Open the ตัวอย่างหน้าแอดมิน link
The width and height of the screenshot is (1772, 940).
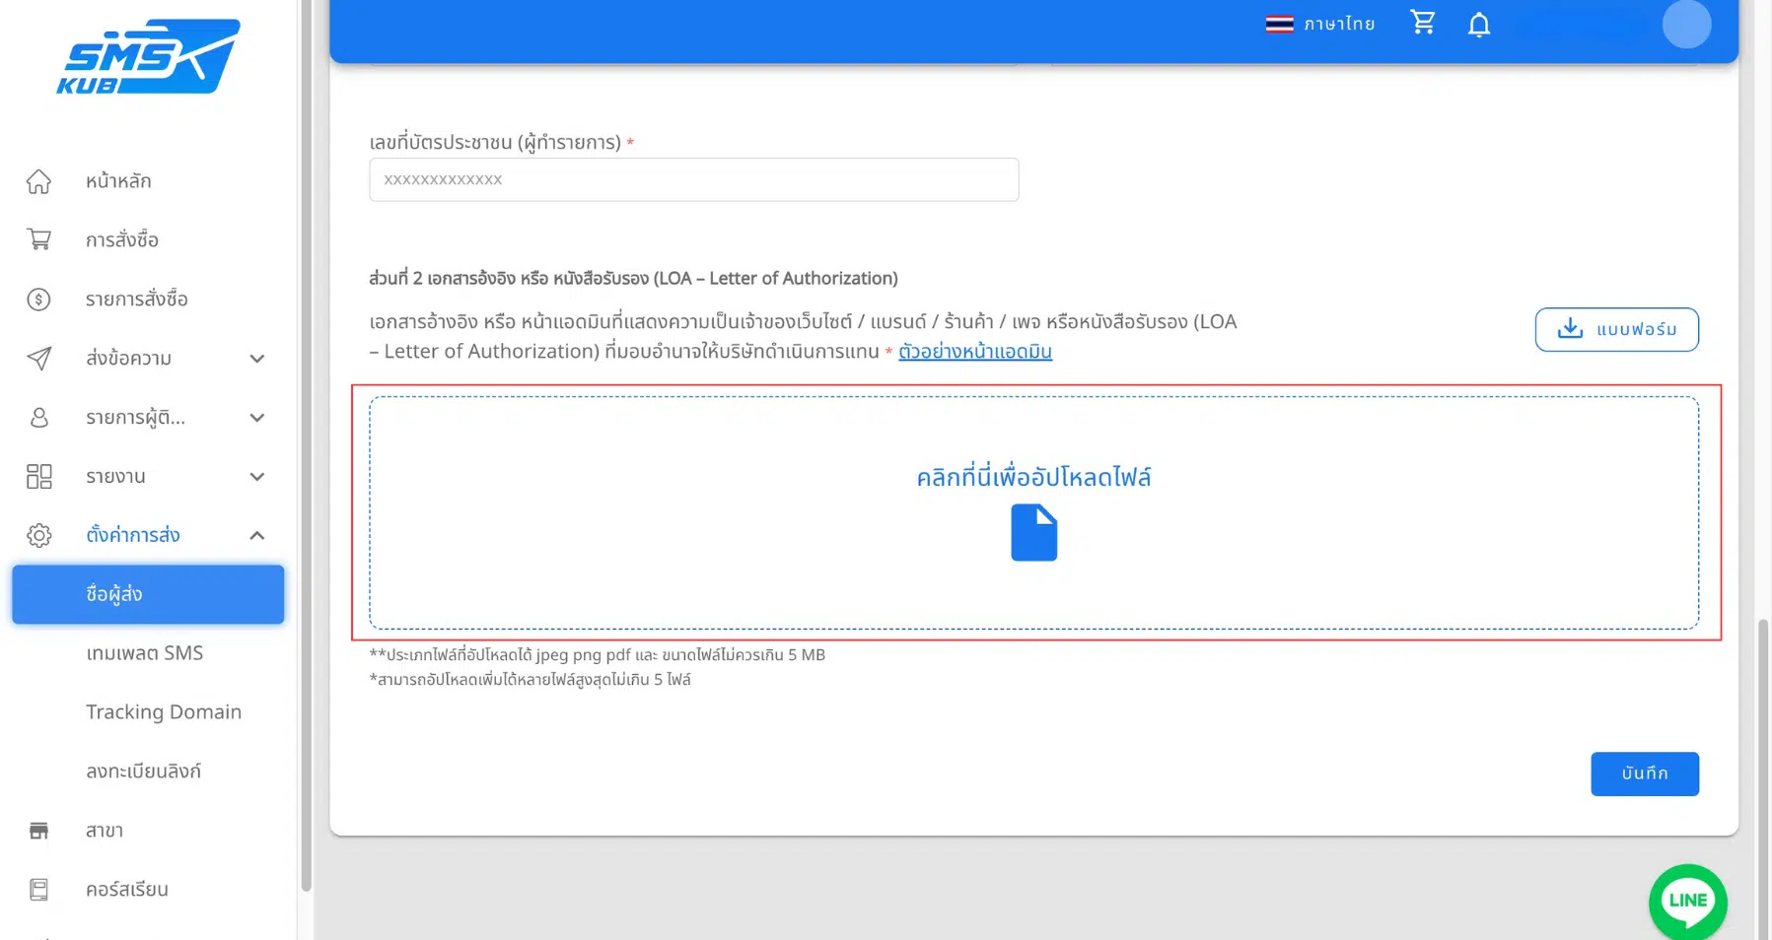[x=975, y=352]
